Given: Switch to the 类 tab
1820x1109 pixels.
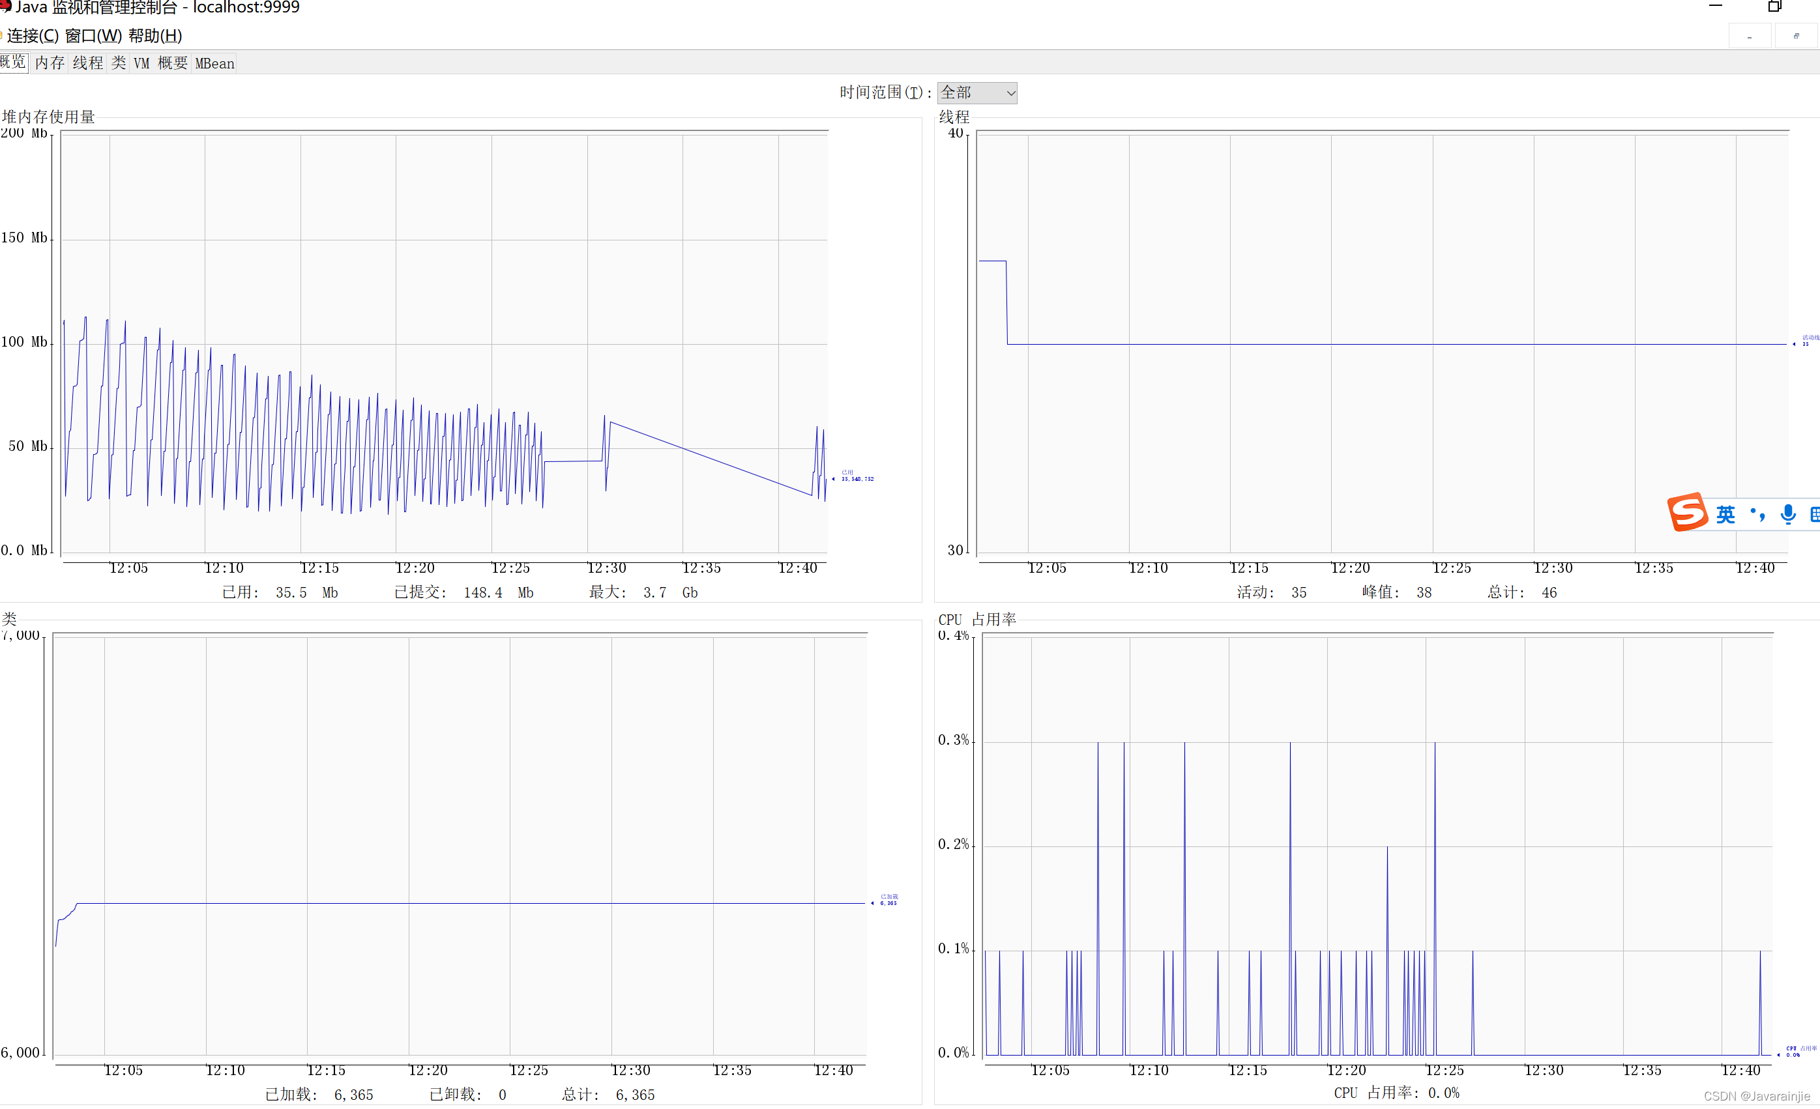Looking at the screenshot, I should click(118, 63).
